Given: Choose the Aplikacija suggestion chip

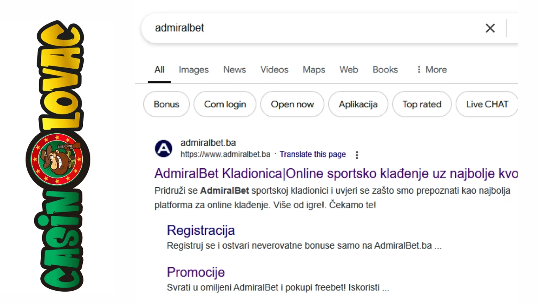Looking at the screenshot, I should point(358,104).
